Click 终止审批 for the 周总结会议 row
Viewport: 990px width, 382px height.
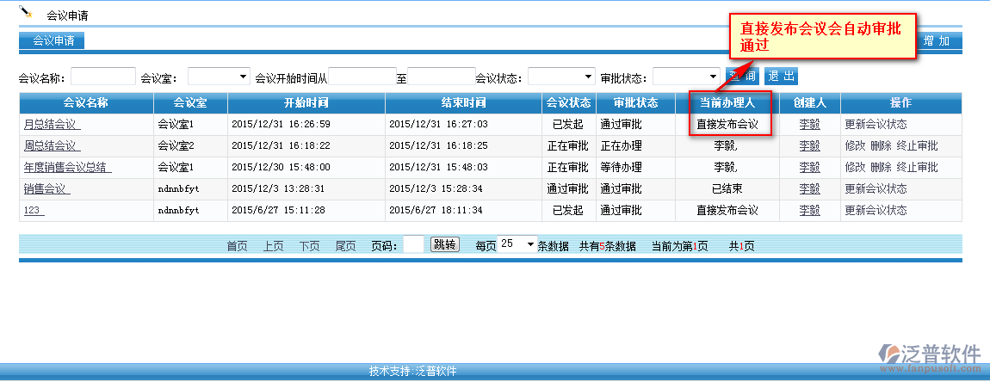pos(917,146)
